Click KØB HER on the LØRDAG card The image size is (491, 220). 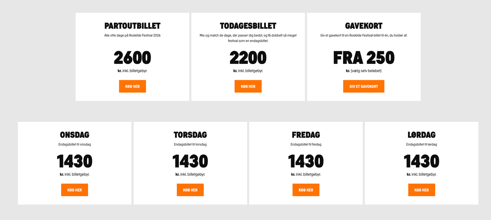[x=422, y=189]
